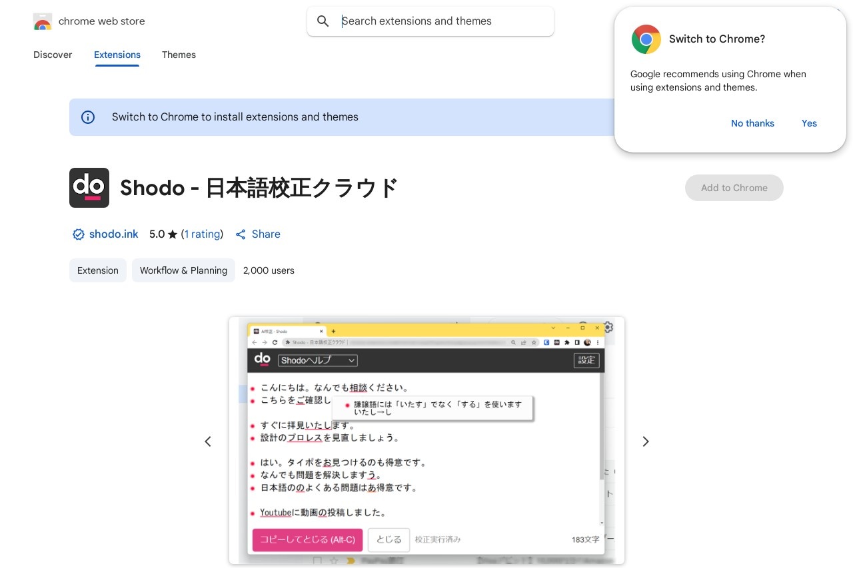Click the Share button
This screenshot has width=853, height=568.
point(258,234)
